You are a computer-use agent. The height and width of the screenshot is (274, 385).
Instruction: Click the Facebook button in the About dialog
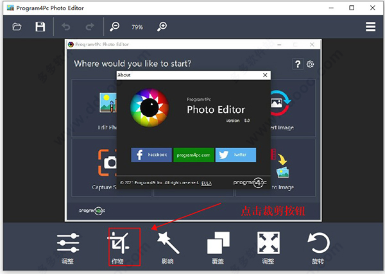[151, 155]
